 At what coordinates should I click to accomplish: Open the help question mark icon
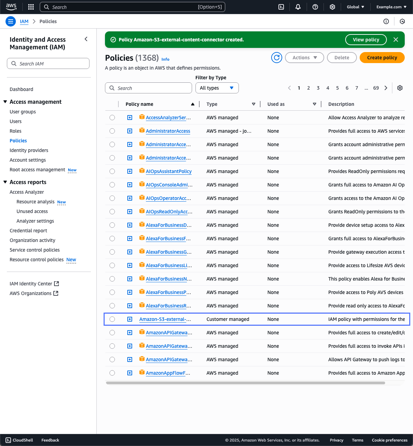pyautogui.click(x=315, y=7)
